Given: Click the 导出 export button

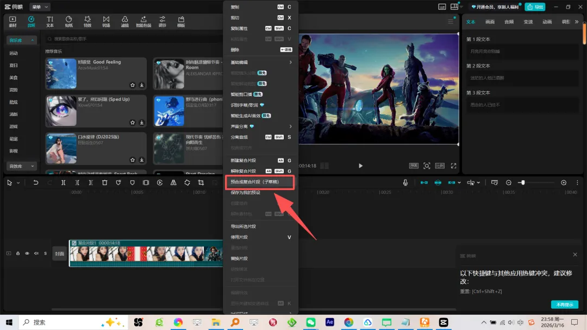Looking at the screenshot, I should click(x=535, y=7).
